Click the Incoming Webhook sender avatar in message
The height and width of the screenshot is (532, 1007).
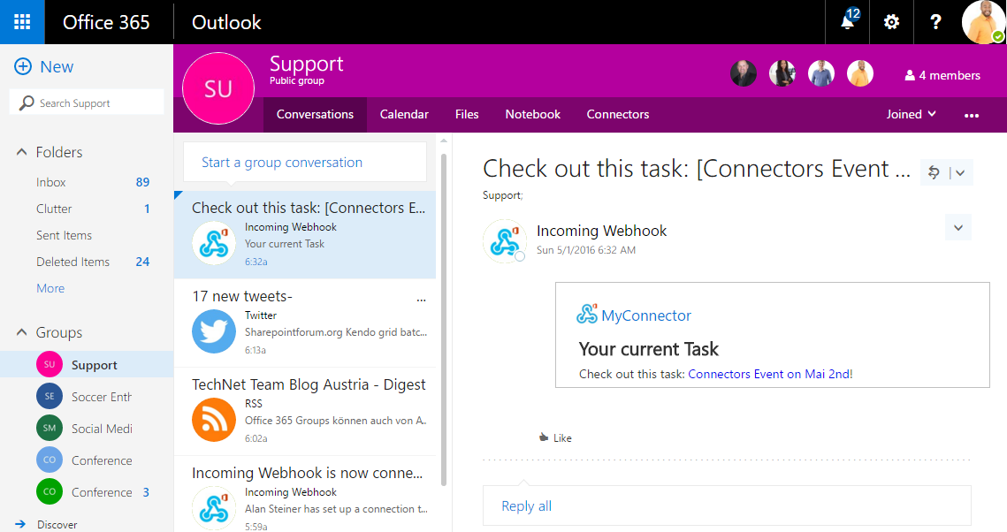[x=505, y=241]
